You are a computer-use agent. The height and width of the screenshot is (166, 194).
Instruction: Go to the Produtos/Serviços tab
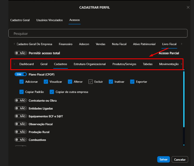pyautogui.click(x=124, y=64)
